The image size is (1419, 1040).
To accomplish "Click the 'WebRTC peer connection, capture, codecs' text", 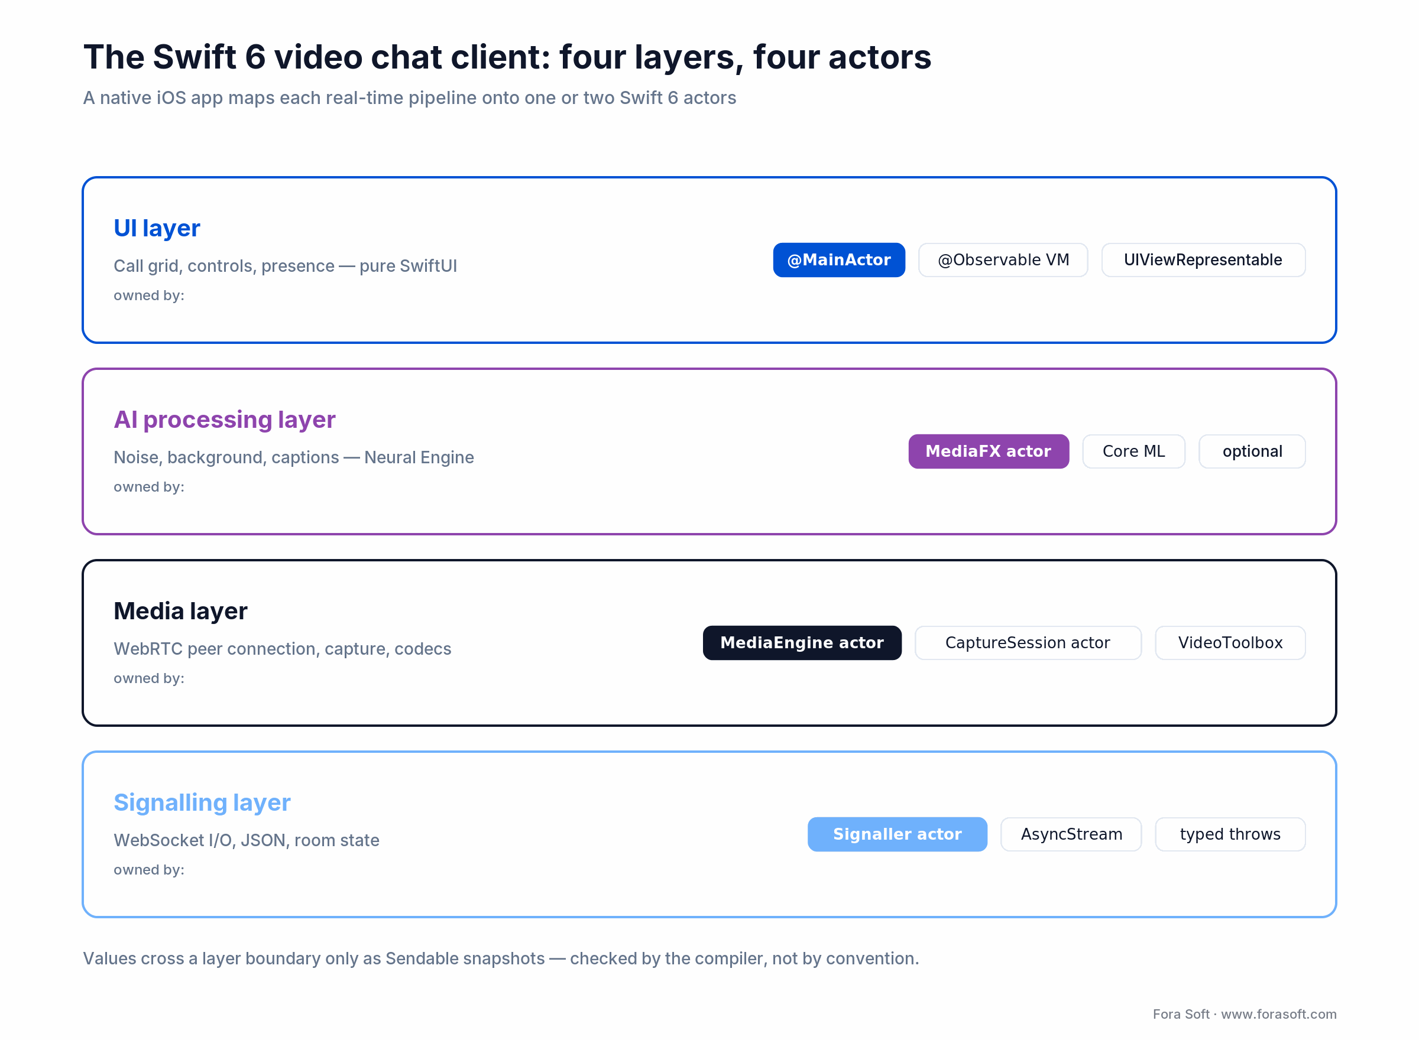I will pos(282,648).
